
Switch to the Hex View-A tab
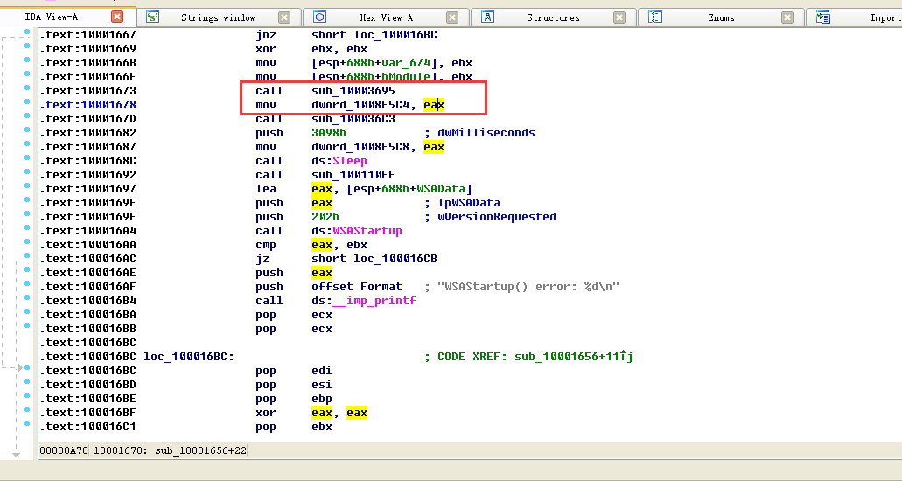(x=387, y=17)
